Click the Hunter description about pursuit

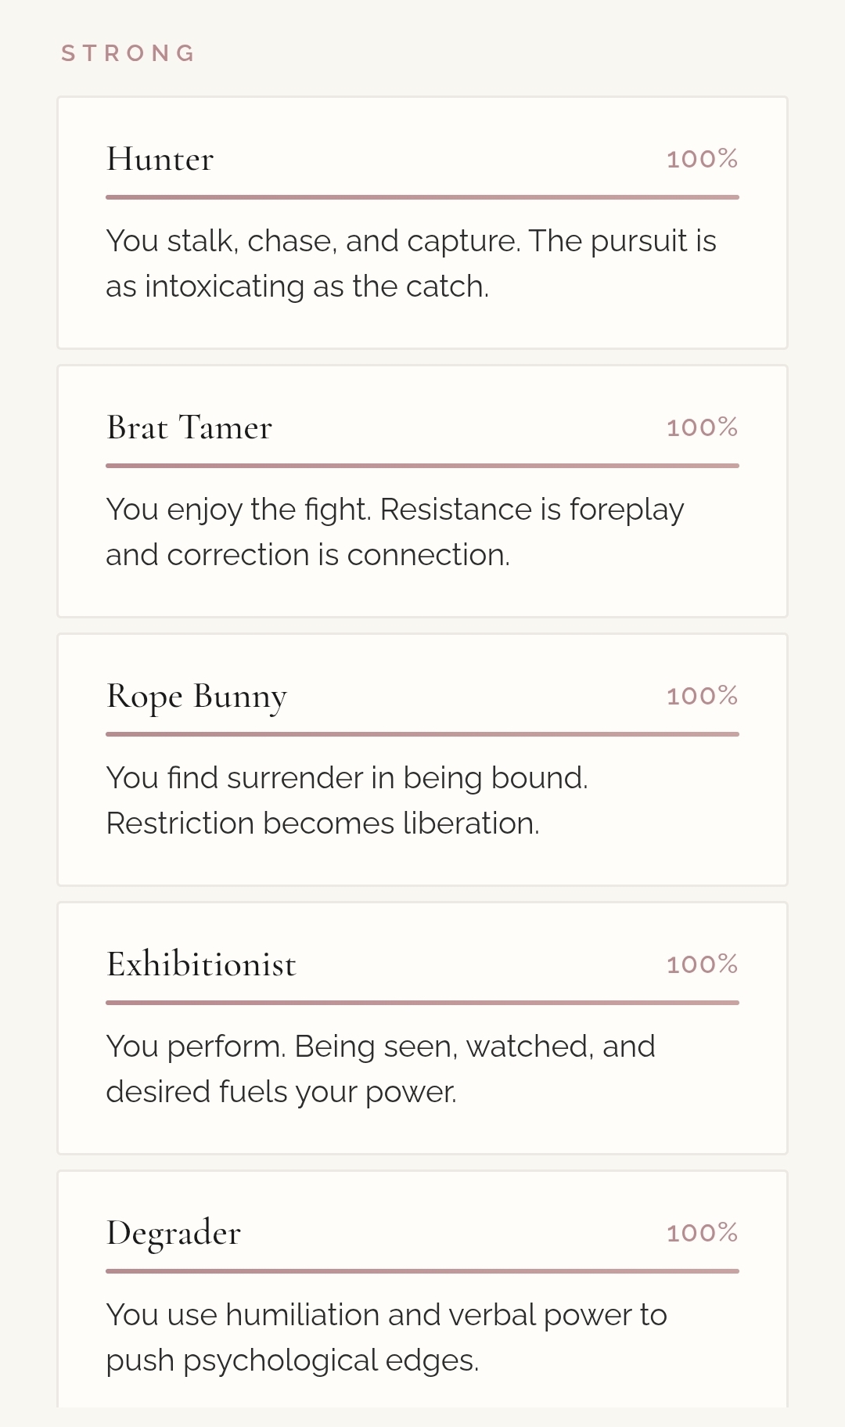click(x=411, y=264)
